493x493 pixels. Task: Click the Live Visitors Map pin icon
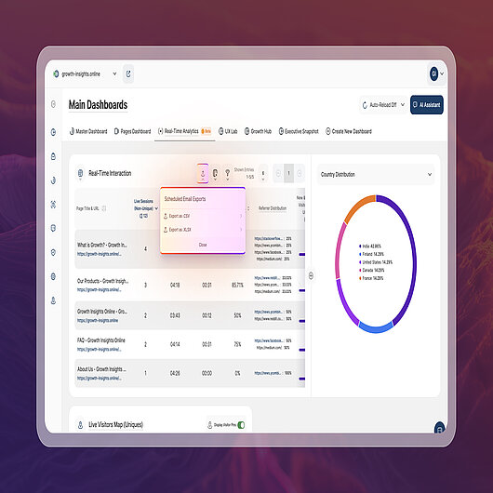[x=80, y=425]
